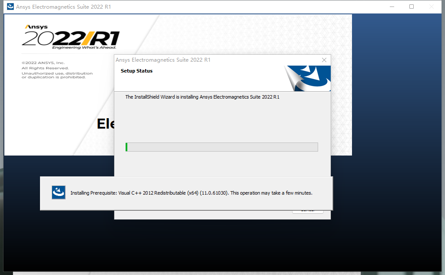Image resolution: width=445 pixels, height=275 pixels.
Task: Maximize the Ansys installer window
Action: pos(412,7)
